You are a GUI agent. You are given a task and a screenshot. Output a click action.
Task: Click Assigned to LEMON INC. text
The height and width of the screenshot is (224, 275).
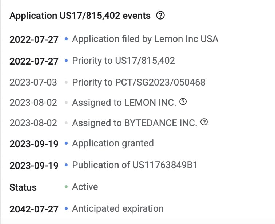click(124, 103)
